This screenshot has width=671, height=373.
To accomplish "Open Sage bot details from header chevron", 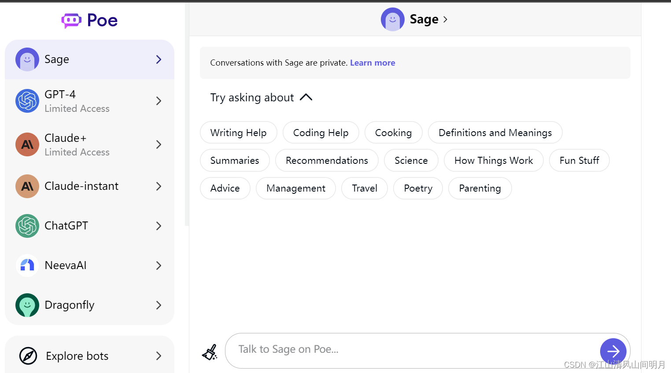I will click(445, 19).
